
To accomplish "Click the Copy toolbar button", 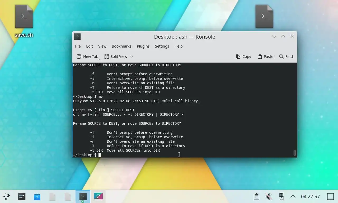I will pos(243,57).
